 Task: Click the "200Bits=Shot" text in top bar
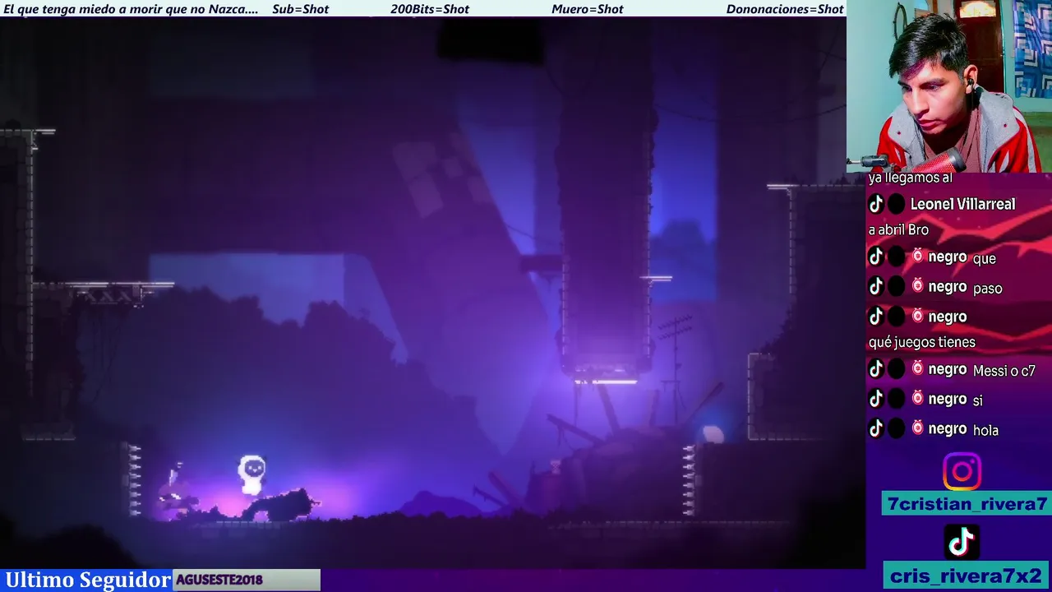tap(430, 9)
